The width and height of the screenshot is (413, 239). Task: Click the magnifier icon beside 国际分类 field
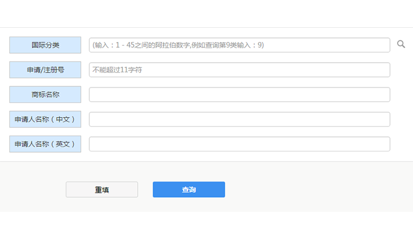point(401,44)
